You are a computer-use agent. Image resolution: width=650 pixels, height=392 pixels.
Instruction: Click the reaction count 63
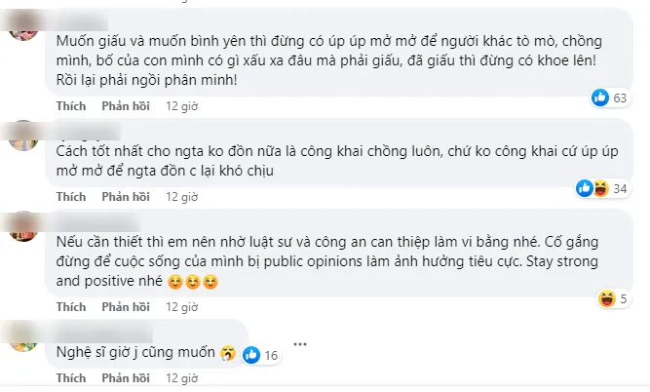point(620,98)
